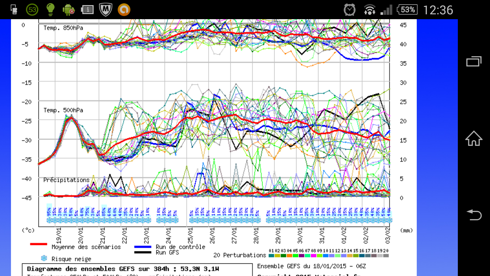The width and height of the screenshot is (490, 276).
Task: Tap the status bar clock showing 12:36
Action: tap(438, 10)
